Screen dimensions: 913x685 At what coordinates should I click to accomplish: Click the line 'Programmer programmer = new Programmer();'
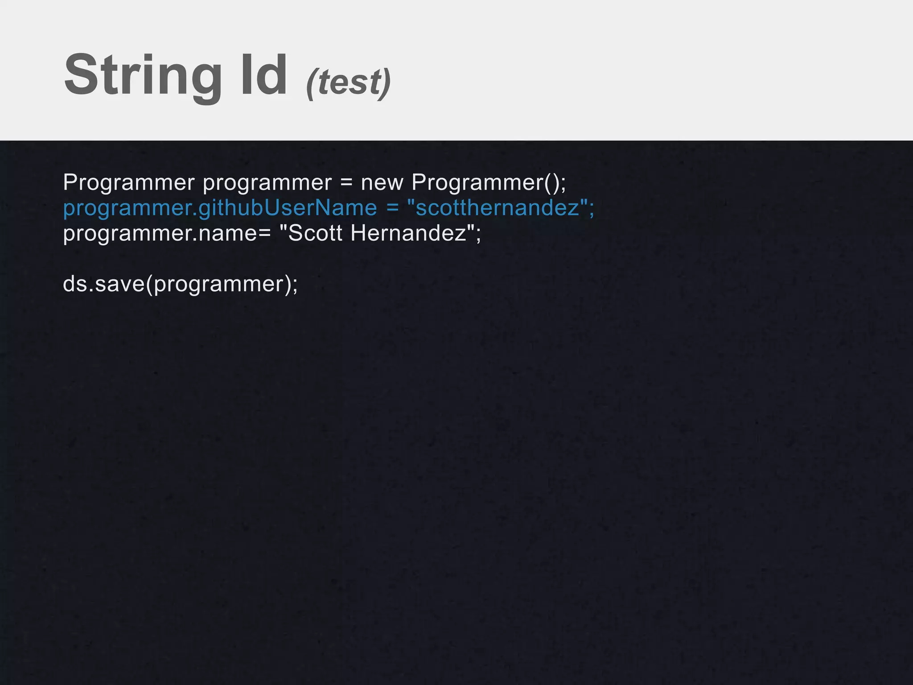[x=315, y=182]
